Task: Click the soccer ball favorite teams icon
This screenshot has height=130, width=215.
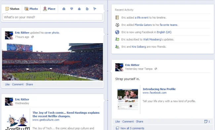Action: (117, 25)
